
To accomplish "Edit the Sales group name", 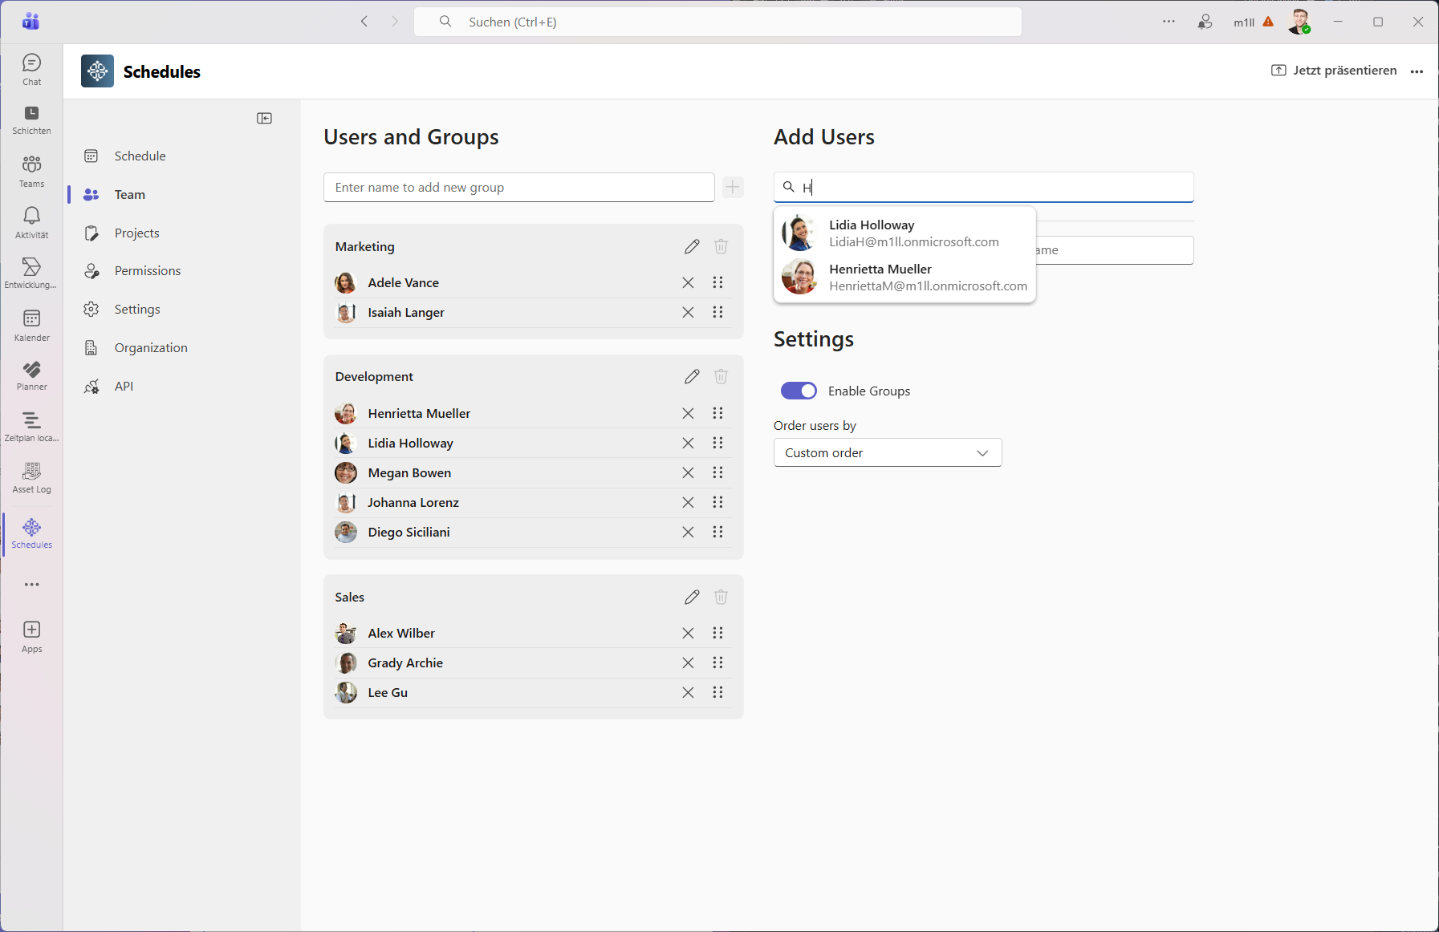I will tap(692, 598).
